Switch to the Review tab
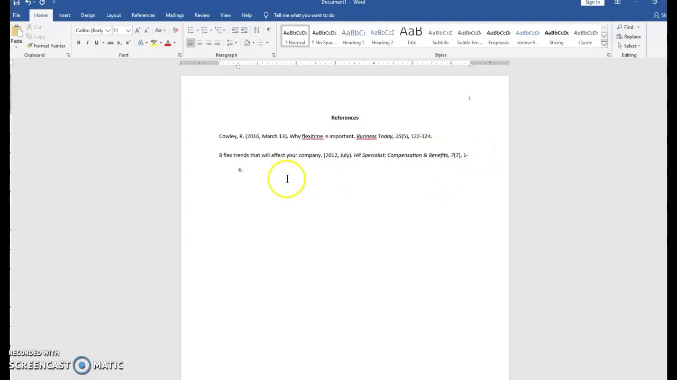 click(x=202, y=15)
